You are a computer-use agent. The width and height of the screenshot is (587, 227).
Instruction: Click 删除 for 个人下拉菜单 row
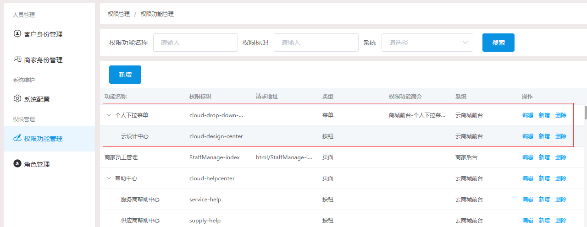[561, 115]
